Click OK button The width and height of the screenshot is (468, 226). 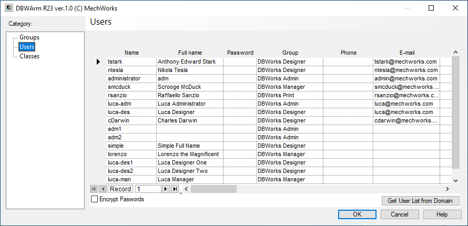pyautogui.click(x=357, y=214)
